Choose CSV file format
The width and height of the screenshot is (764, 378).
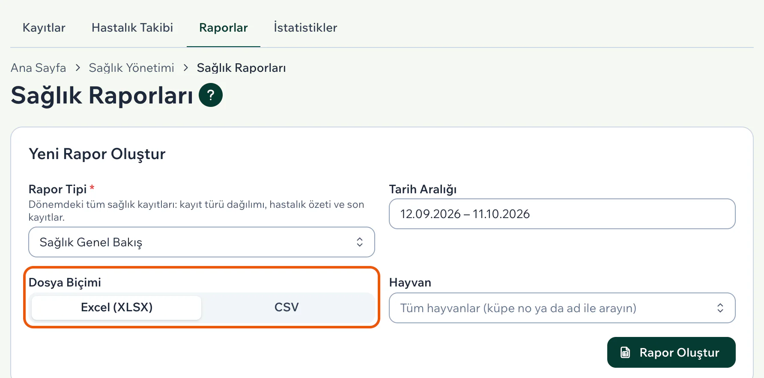286,307
